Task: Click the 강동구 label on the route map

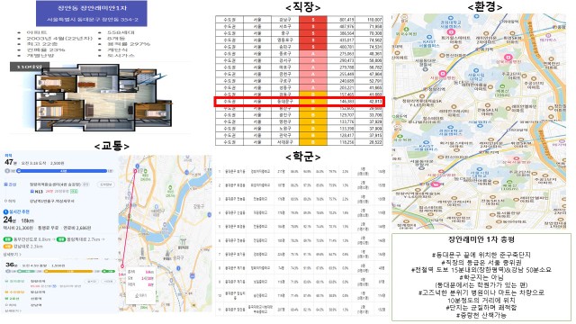Action: (198, 206)
